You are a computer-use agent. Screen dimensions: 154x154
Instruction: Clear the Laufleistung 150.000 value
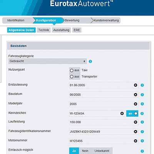(x=136, y=122)
